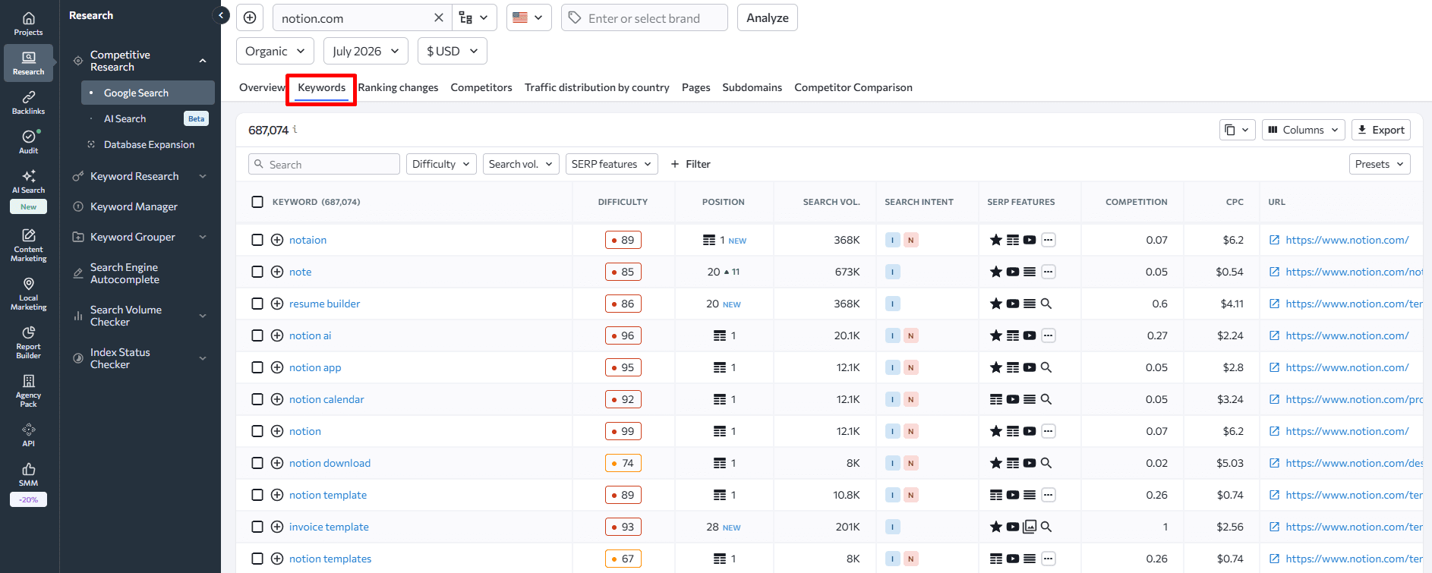Open Database Expansion in sidebar
Screen dimensions: 1432x573
pos(148,144)
